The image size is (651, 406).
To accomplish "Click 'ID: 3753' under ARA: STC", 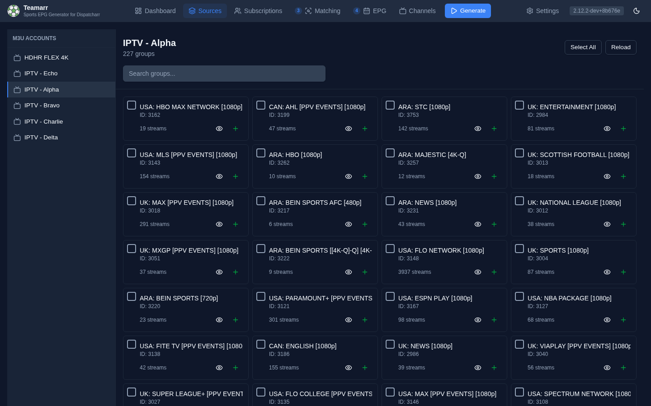I will (x=409, y=115).
